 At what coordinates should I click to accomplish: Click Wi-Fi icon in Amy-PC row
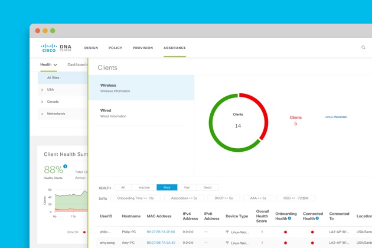pos(227,243)
